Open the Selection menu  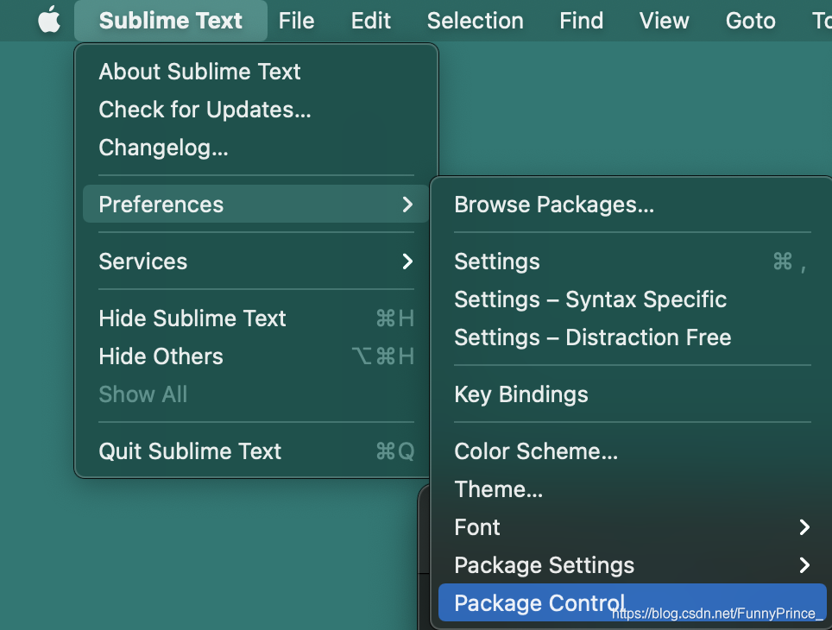point(475,21)
